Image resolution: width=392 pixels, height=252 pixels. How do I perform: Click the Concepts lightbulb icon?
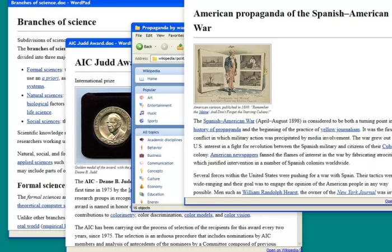click(x=142, y=171)
